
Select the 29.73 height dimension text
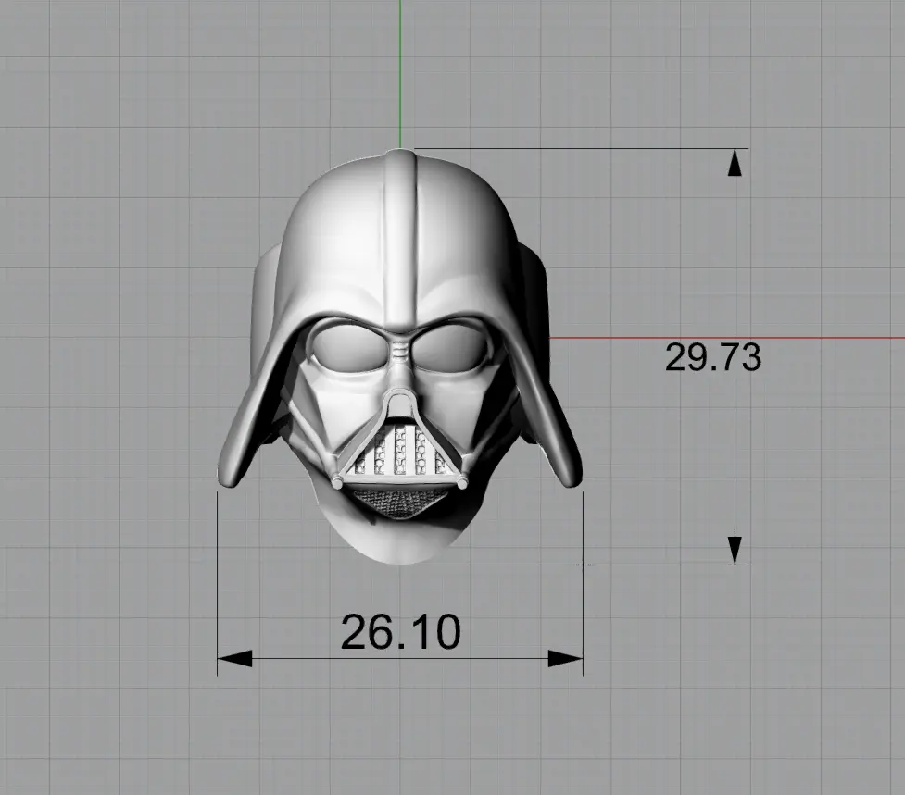click(713, 357)
